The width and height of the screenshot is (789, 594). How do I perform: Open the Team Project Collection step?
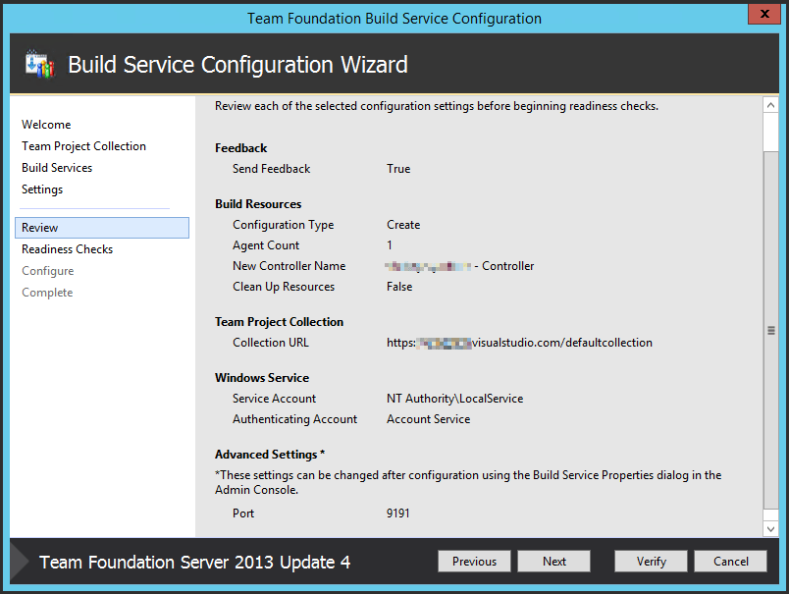click(83, 146)
